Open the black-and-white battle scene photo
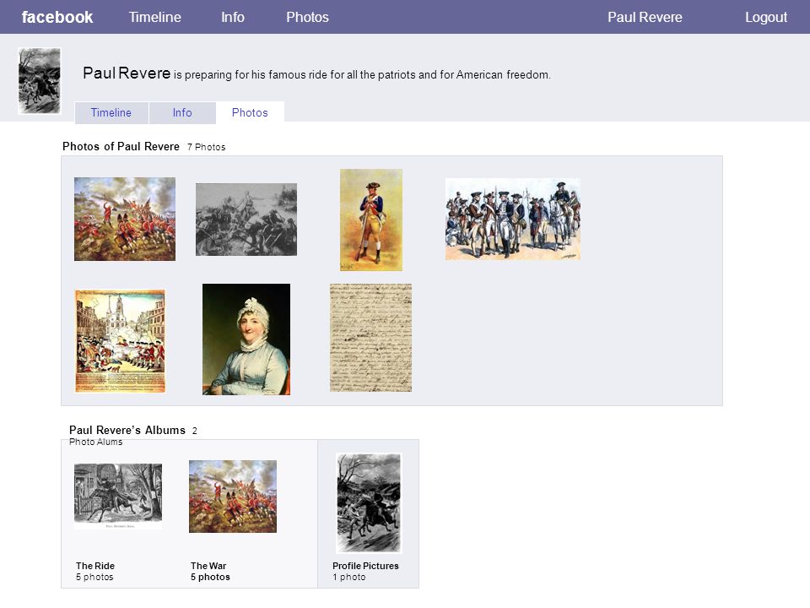The height and width of the screenshot is (608, 810). click(246, 220)
